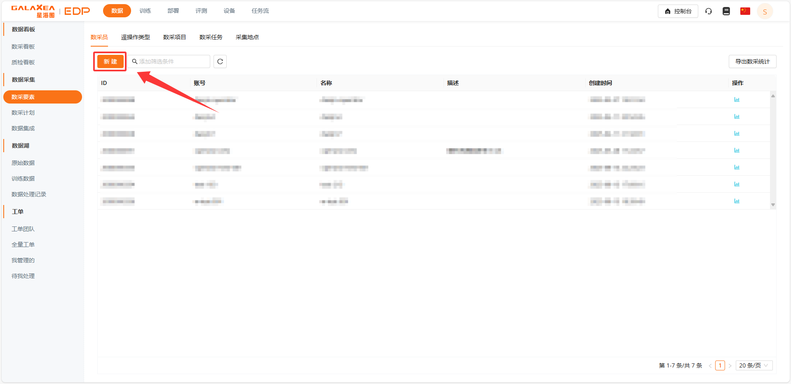Switch to the 数采任务 tab
791x384 pixels.
(210, 37)
